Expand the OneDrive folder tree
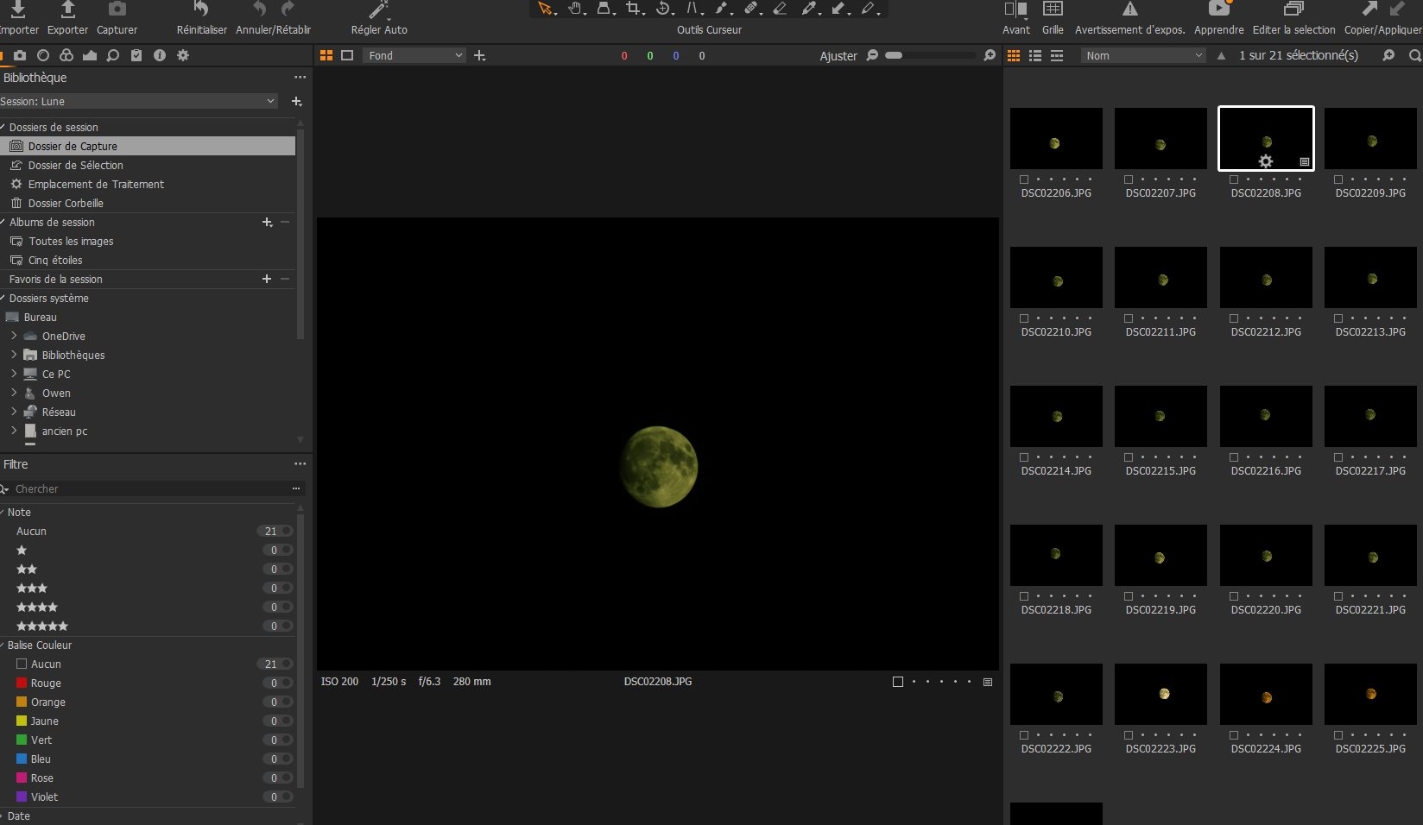The image size is (1423, 825). coord(14,336)
